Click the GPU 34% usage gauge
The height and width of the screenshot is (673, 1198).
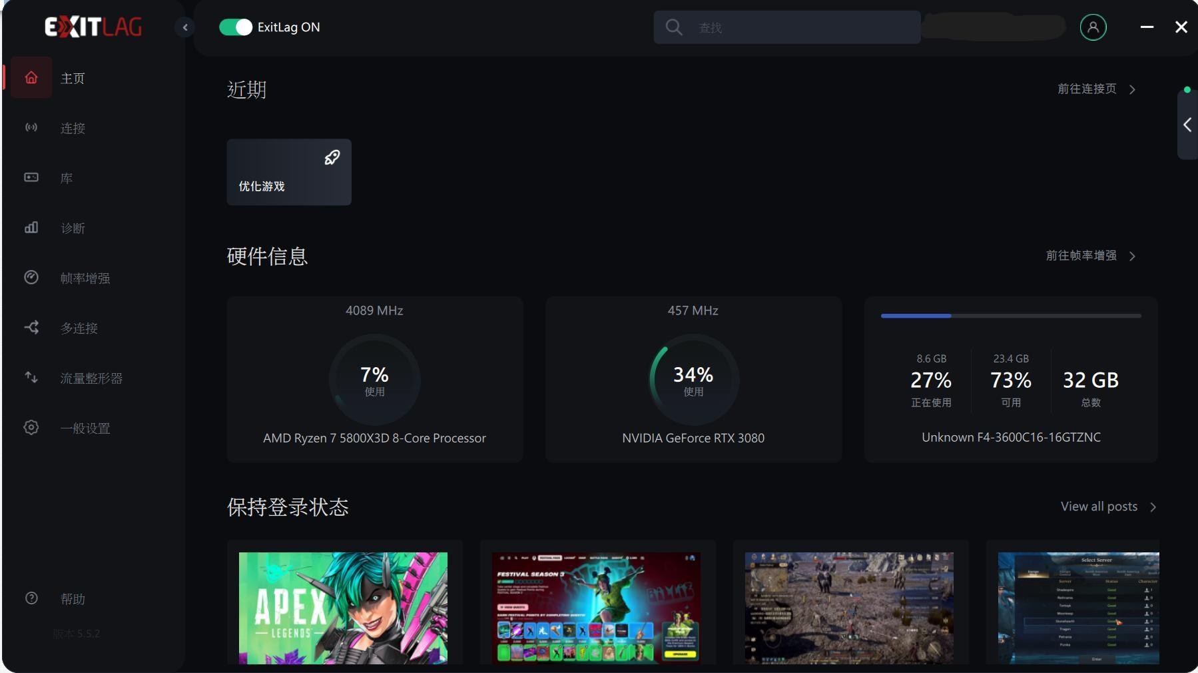(693, 380)
